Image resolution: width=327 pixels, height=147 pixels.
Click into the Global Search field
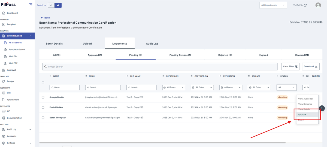click(x=161, y=67)
